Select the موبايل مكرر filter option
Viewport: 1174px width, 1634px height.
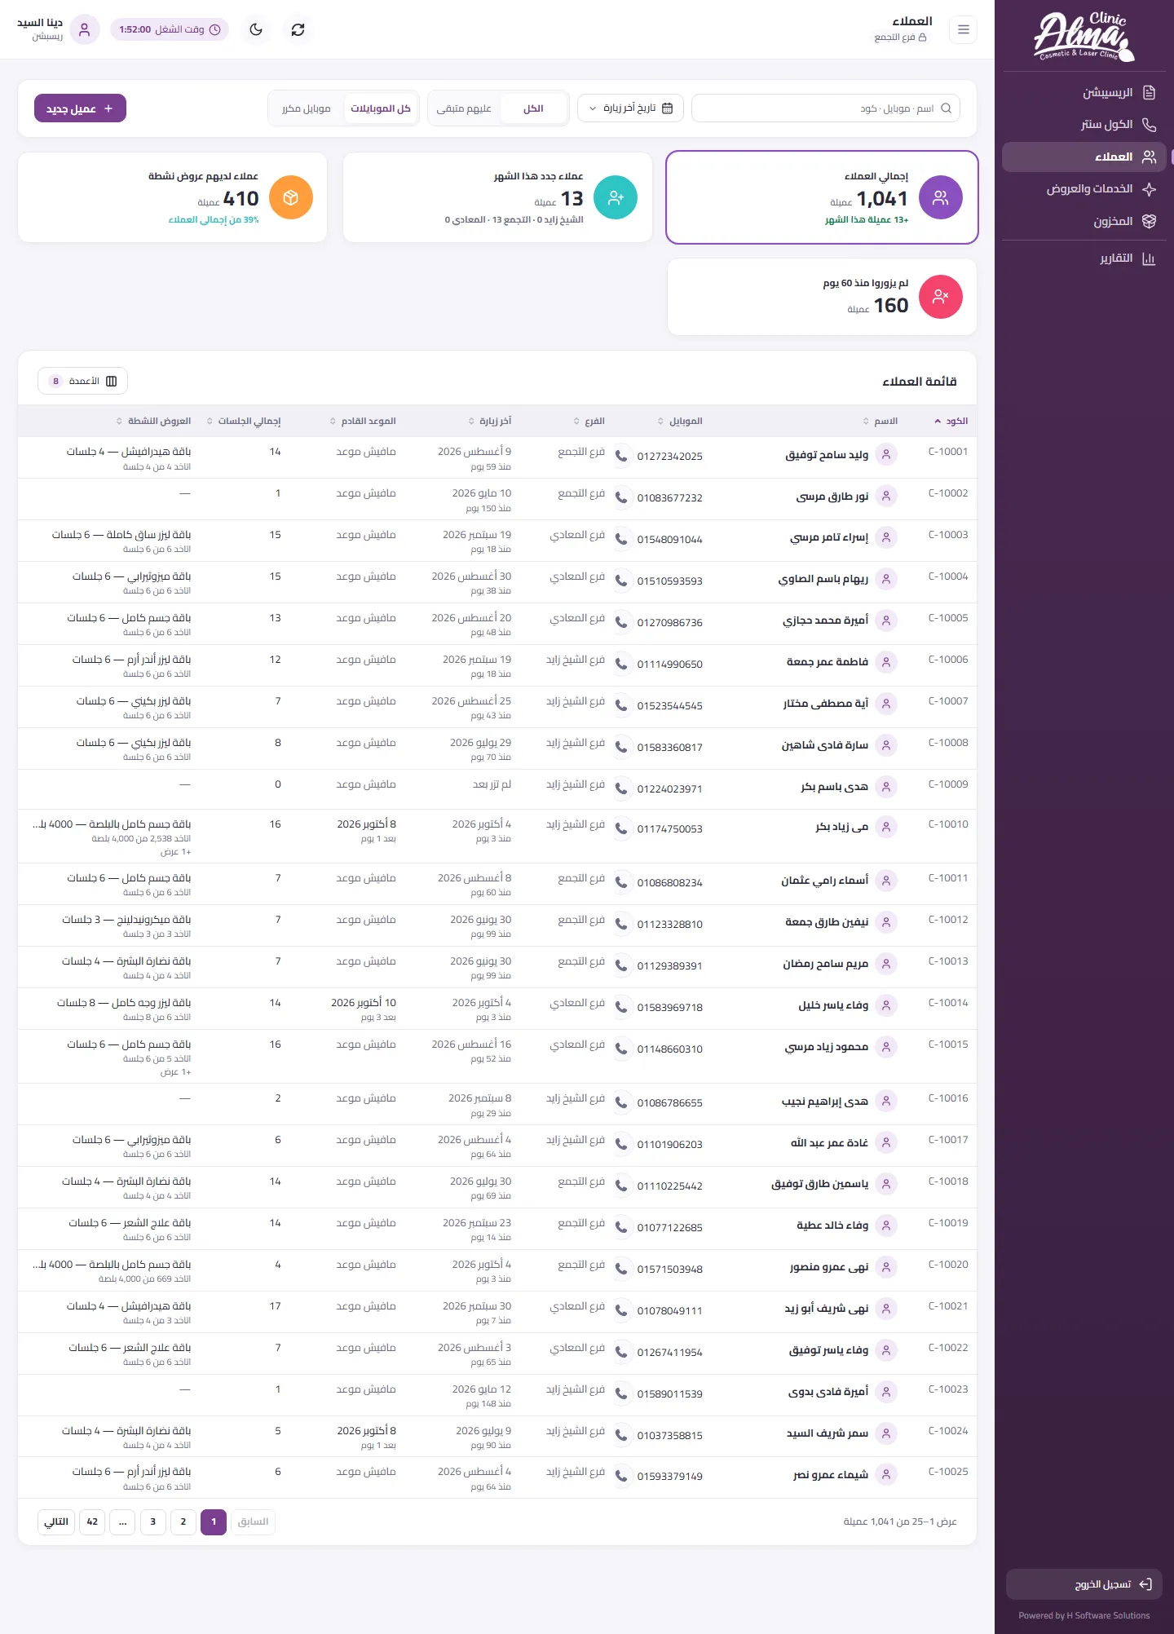[307, 108]
